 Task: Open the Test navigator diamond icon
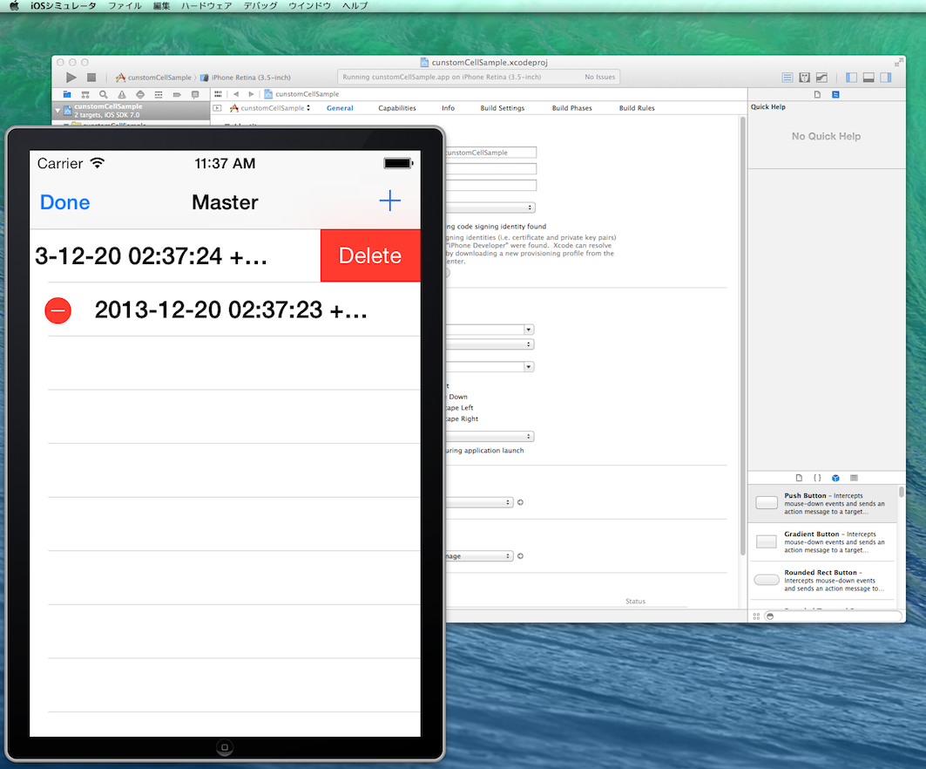click(x=140, y=94)
